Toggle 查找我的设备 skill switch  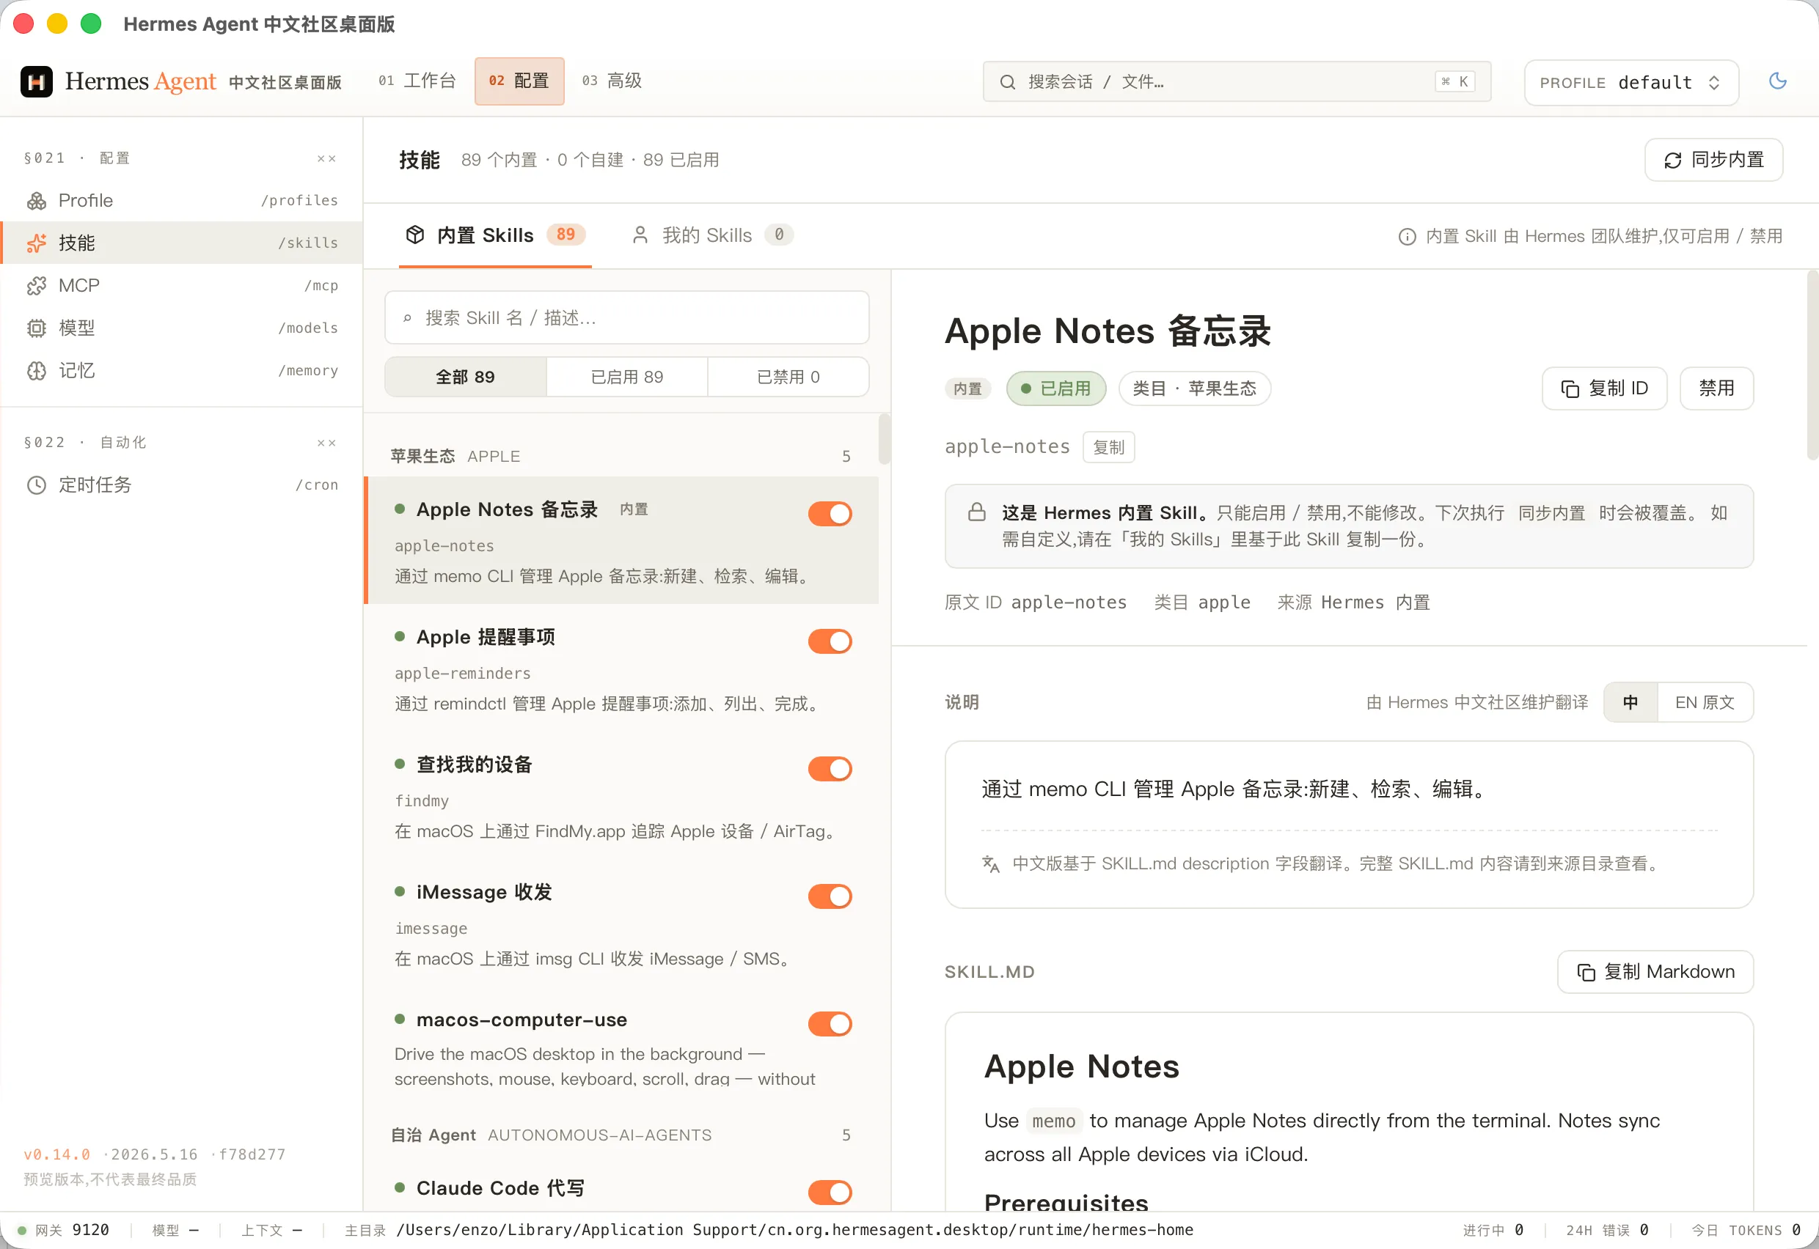click(x=830, y=770)
